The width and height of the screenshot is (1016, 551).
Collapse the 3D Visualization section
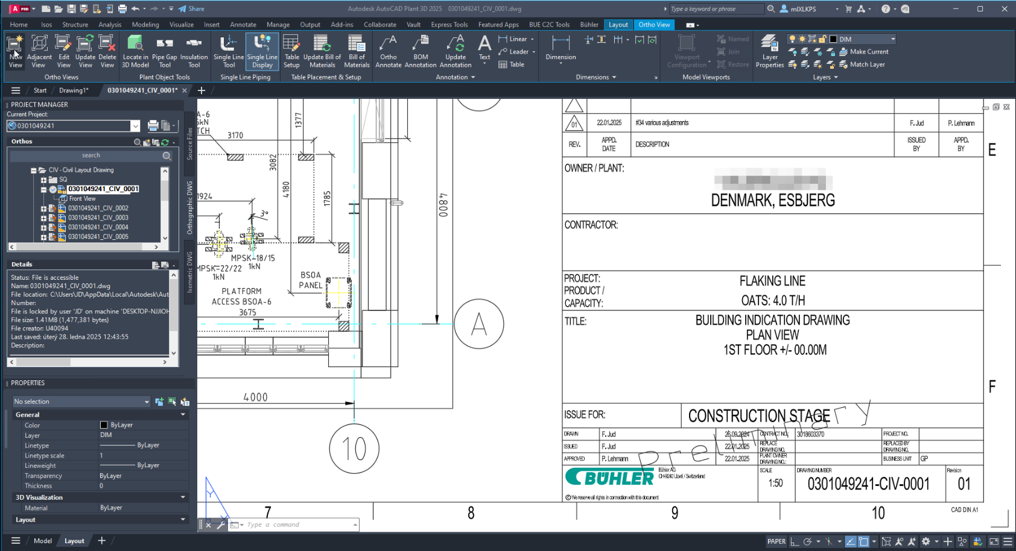click(183, 497)
